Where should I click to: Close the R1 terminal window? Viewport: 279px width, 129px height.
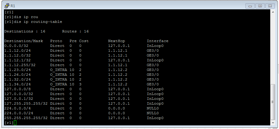270,6
